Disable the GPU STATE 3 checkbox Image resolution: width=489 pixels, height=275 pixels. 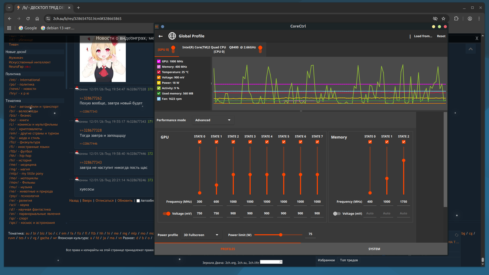coord(250,142)
